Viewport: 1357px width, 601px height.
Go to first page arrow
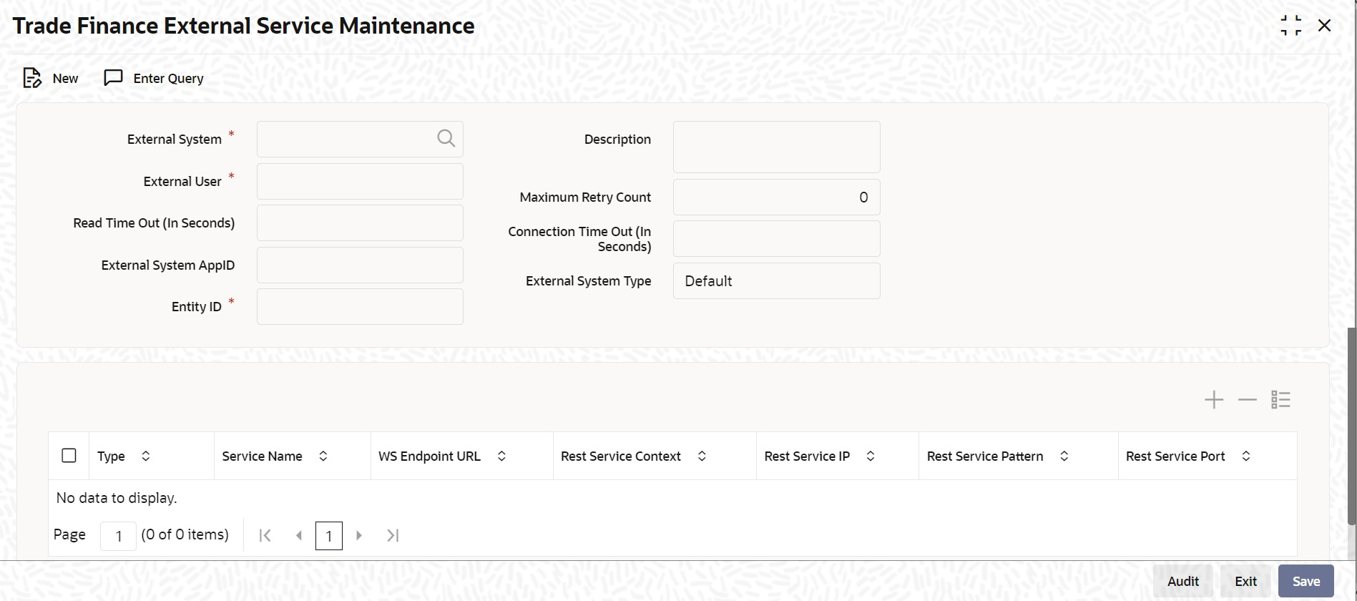(265, 535)
